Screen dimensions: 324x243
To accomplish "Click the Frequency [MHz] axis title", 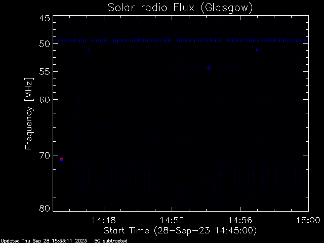I will coord(29,113).
